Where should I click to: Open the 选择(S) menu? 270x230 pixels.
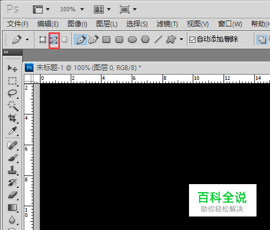[137, 24]
